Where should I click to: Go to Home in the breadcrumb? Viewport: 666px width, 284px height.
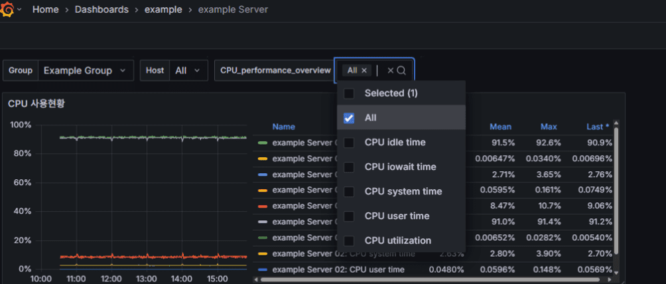point(45,10)
